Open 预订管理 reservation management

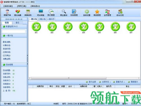(x=51, y=13)
